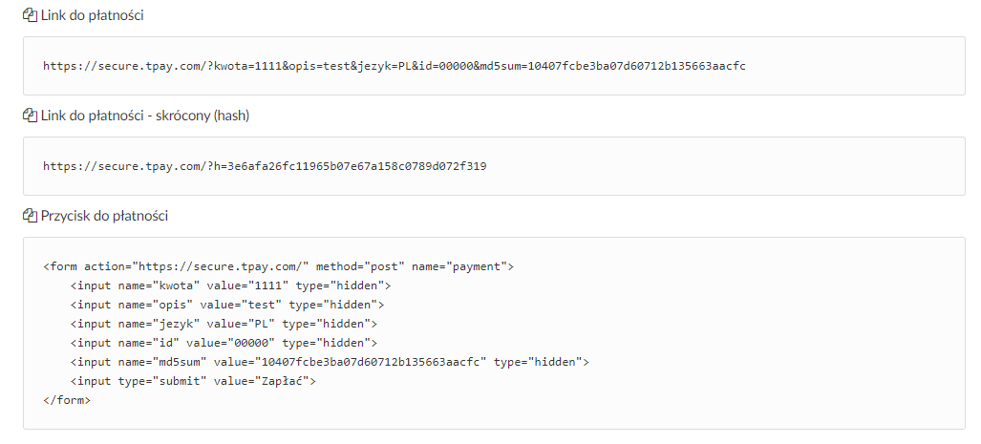The width and height of the screenshot is (981, 444).
Task: Click the shortened tpay URL with ?h= hash
Action: (x=265, y=166)
